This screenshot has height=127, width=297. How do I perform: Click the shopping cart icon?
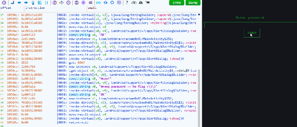[147, 3]
